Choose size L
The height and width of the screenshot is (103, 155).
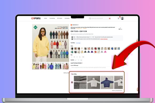tap(72, 57)
